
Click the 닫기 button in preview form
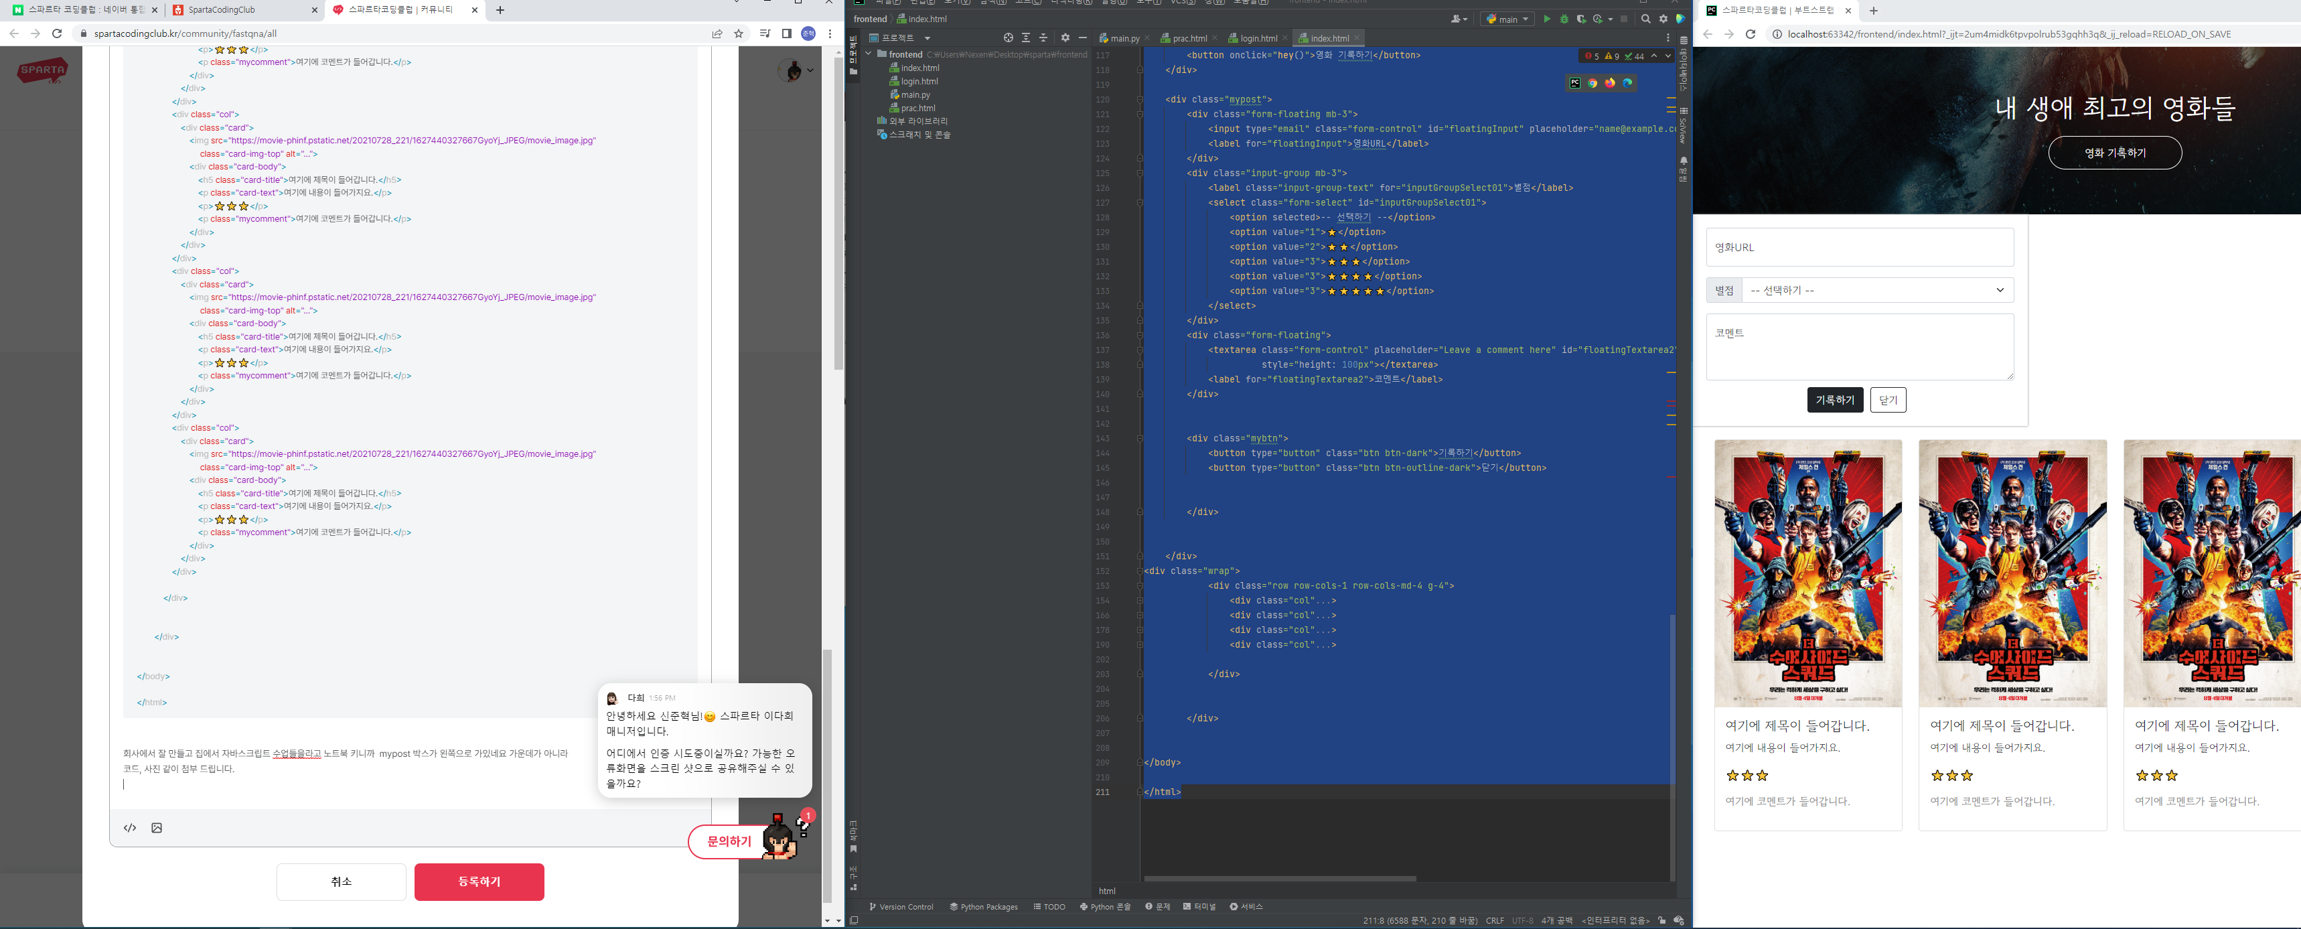1887,400
